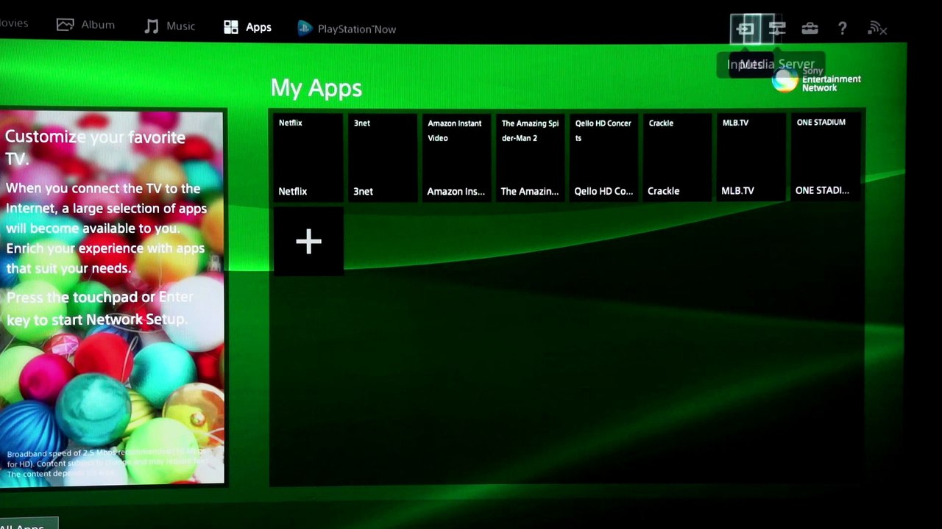Open the Inputs icon in top bar

tap(746, 29)
